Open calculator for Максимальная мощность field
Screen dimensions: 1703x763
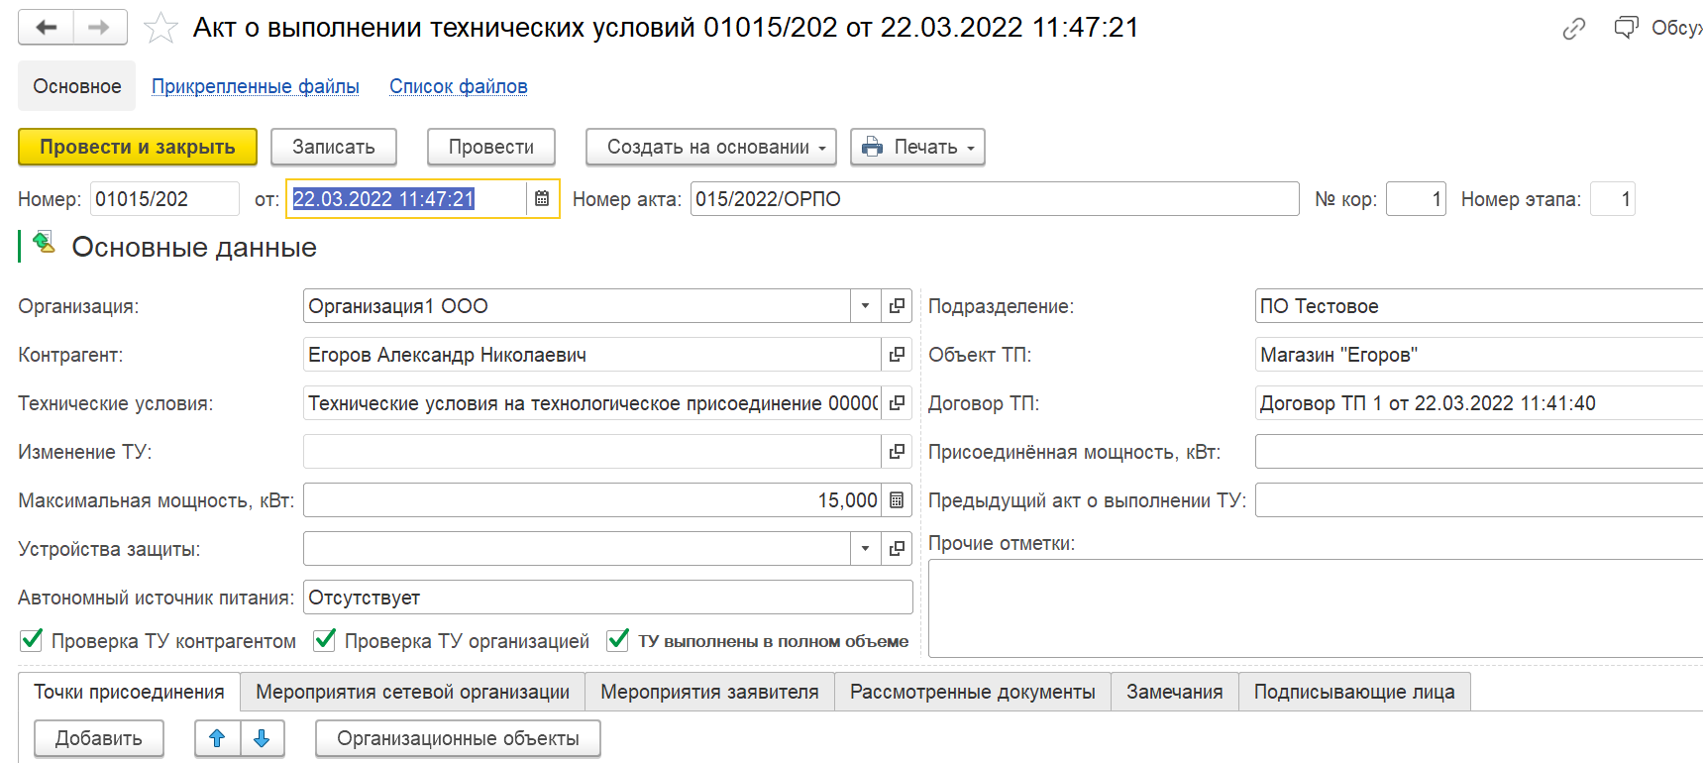point(897,500)
